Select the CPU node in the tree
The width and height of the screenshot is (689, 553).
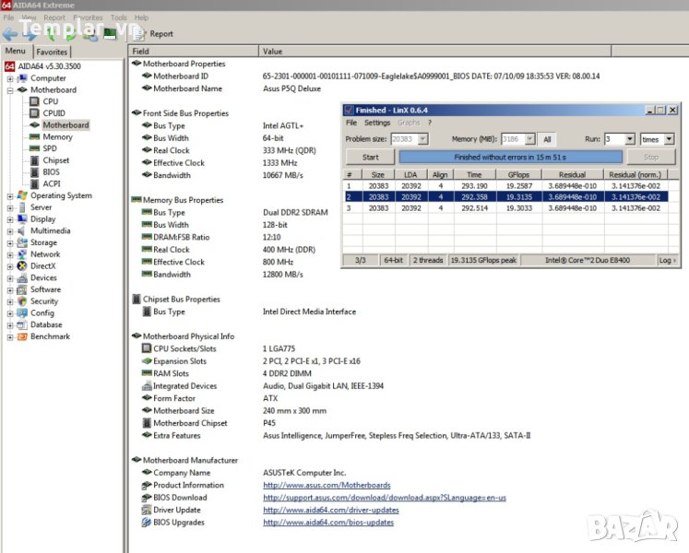50,101
